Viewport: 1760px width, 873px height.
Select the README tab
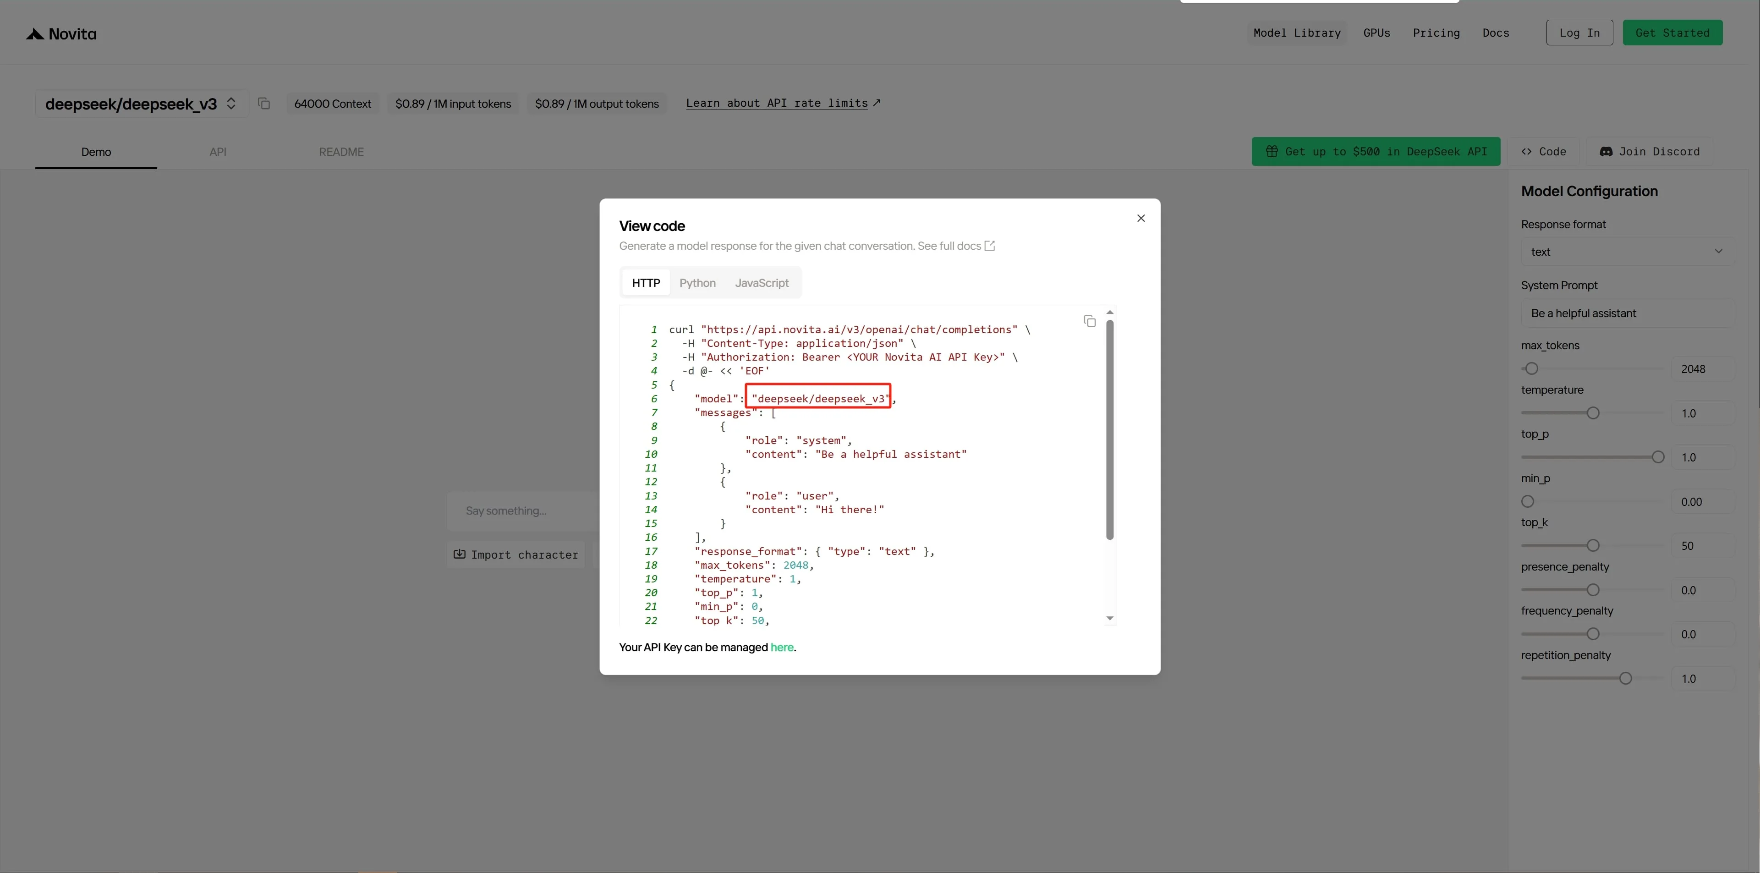[x=341, y=152]
